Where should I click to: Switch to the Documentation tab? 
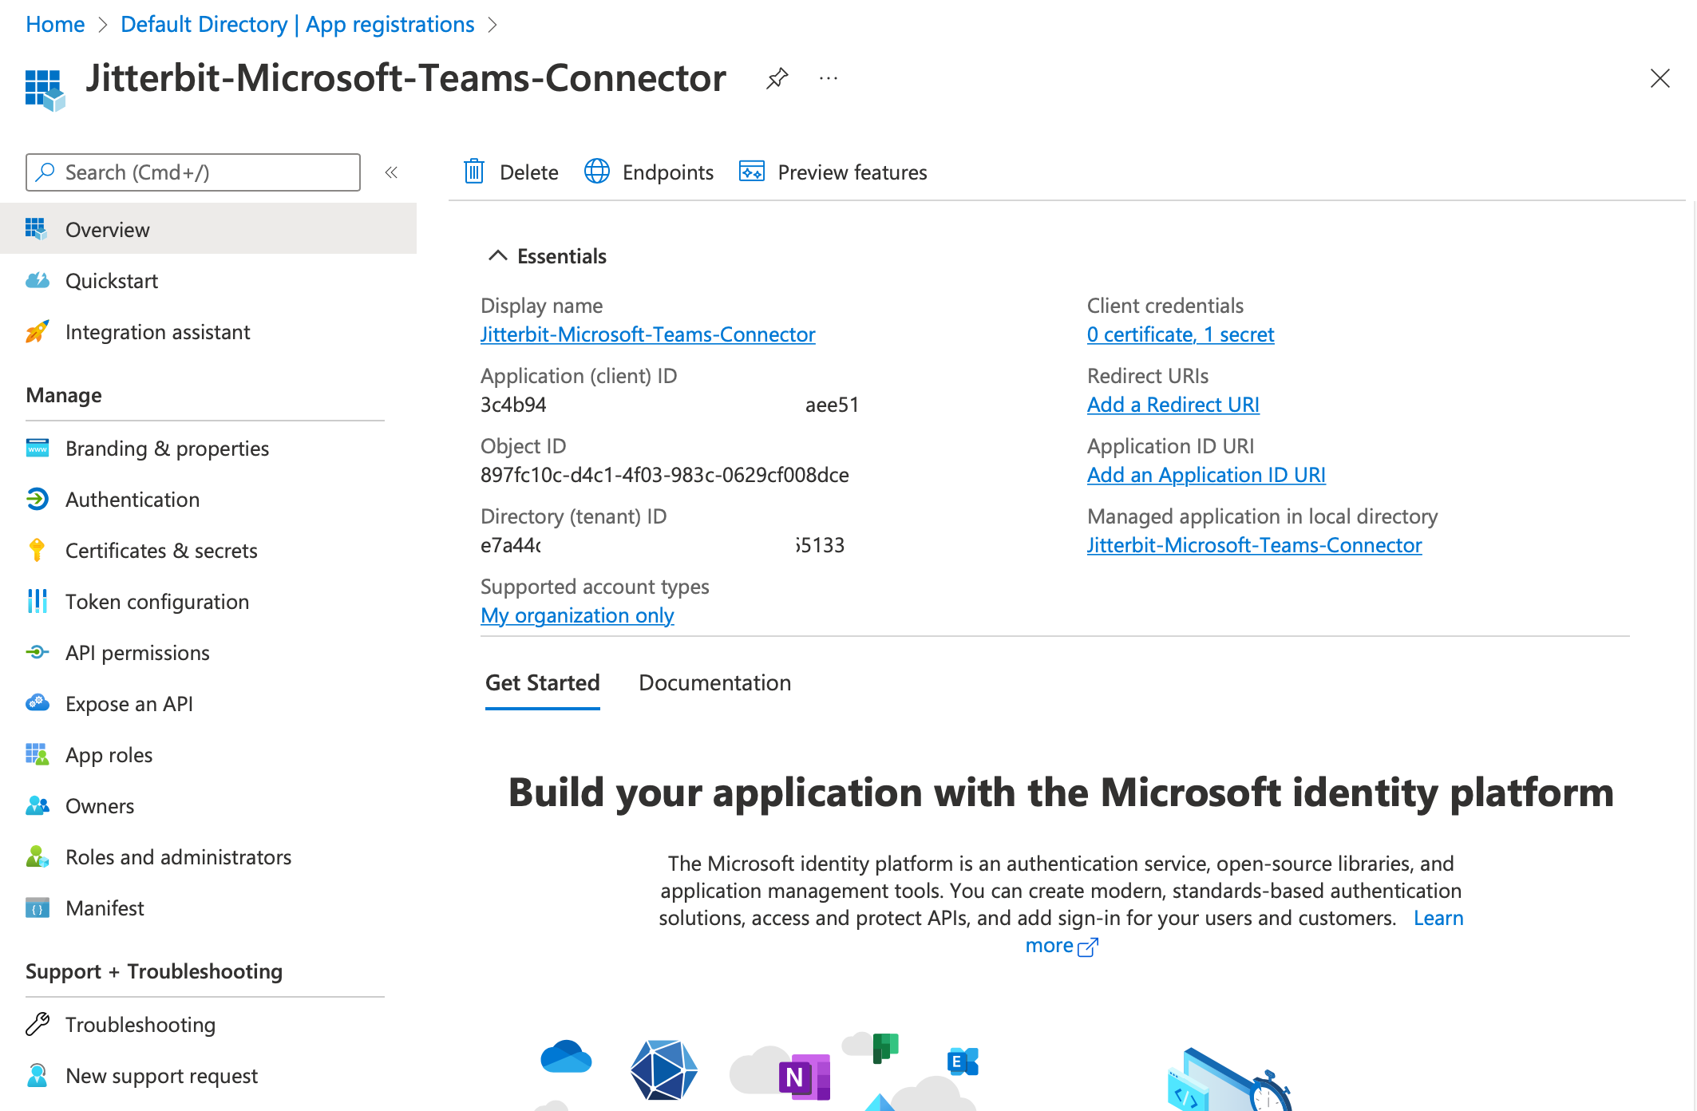pyautogui.click(x=714, y=681)
